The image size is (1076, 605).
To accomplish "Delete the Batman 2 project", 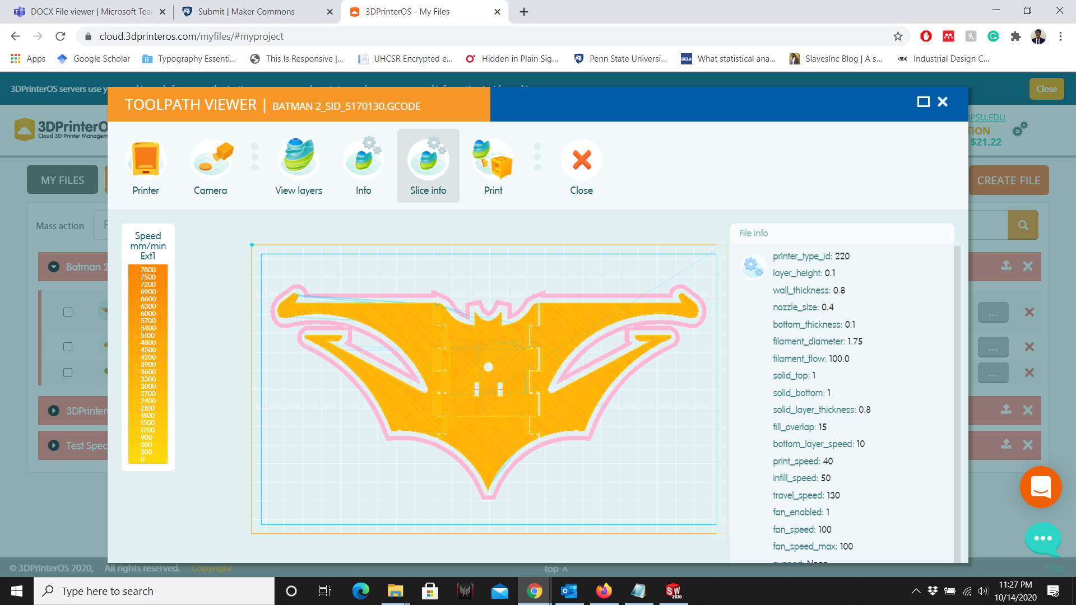I will click(x=1028, y=266).
